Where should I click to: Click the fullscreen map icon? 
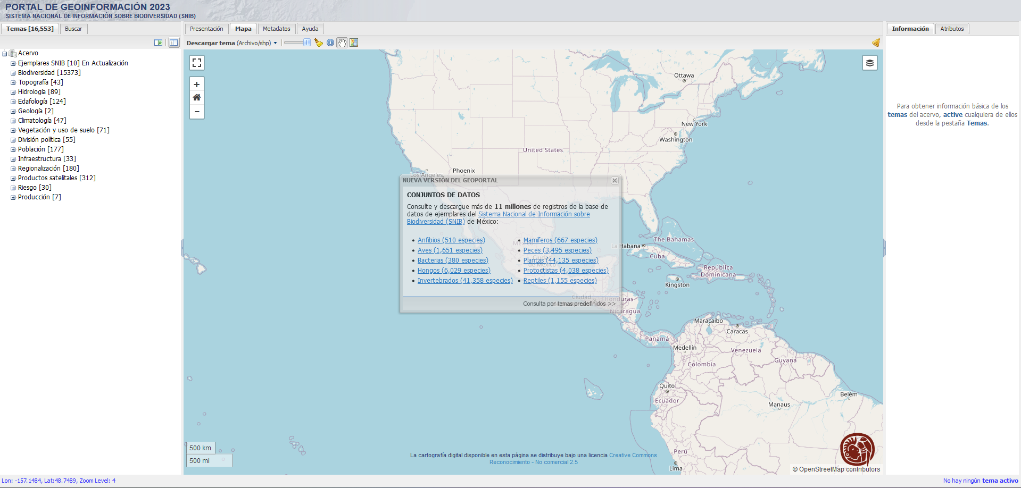pos(197,63)
